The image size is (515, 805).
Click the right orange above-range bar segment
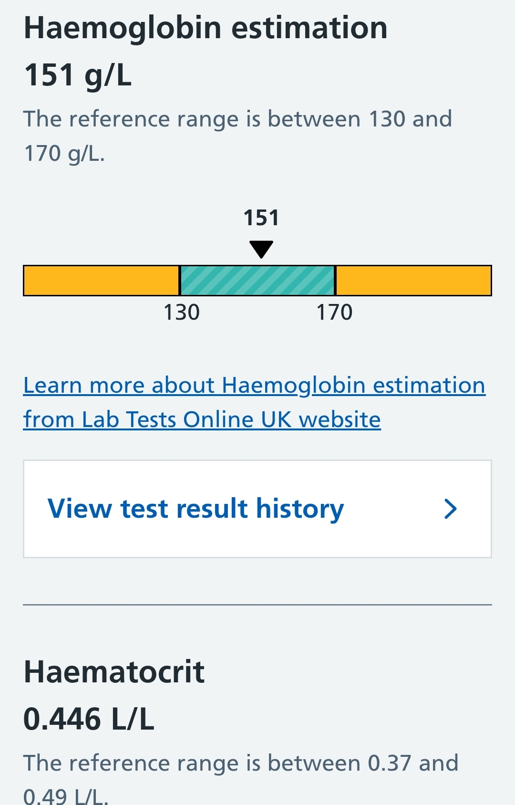tap(413, 281)
